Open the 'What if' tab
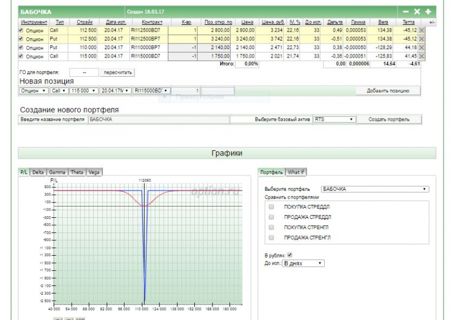This screenshot has width=452, height=320. coord(296,172)
